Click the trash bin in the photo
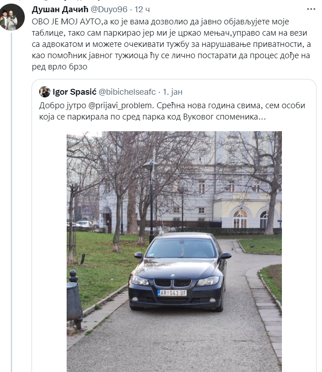The height and width of the screenshot is (372, 322). tap(74, 299)
